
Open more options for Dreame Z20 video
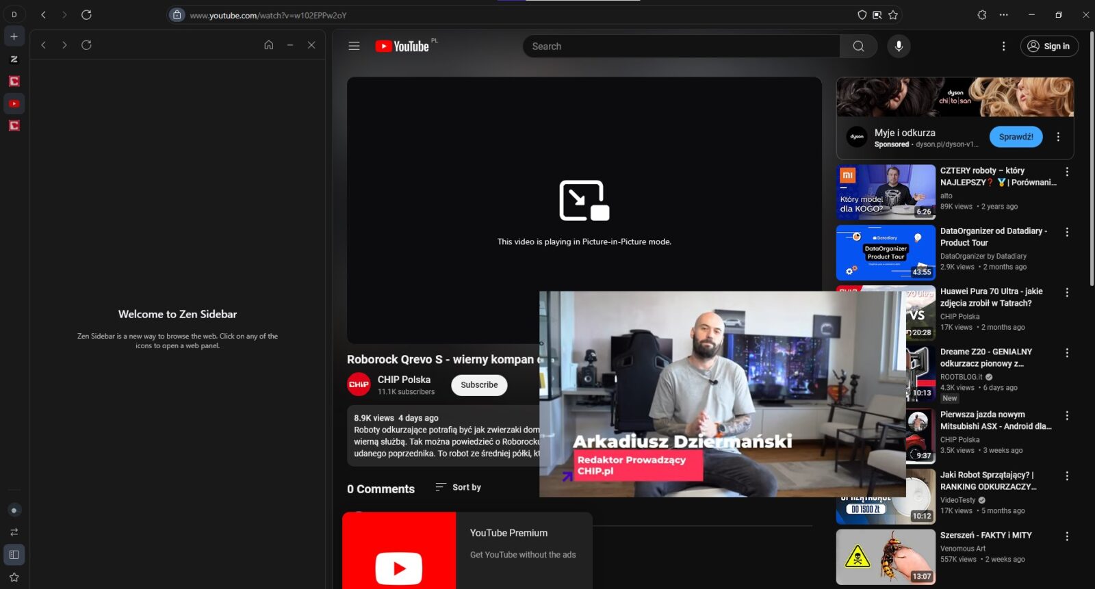point(1066,352)
